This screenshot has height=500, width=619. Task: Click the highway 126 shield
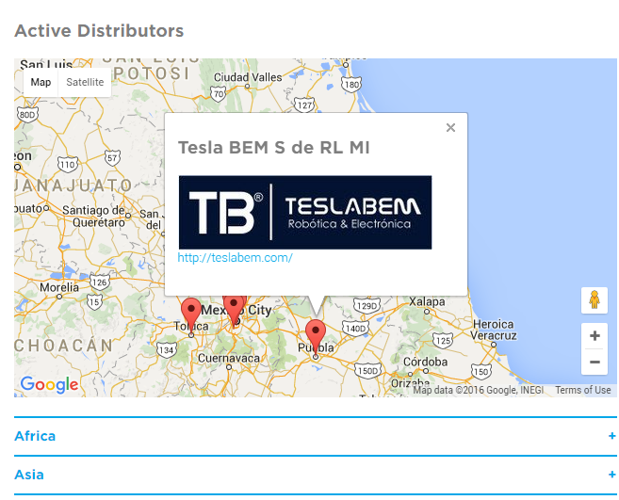100,282
